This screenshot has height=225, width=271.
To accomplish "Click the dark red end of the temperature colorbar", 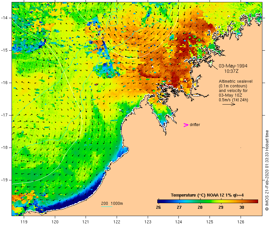I will [x=256, y=201].
